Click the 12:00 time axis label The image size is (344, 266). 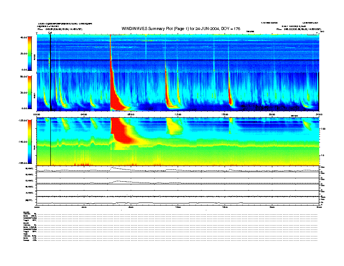[x=178, y=114]
